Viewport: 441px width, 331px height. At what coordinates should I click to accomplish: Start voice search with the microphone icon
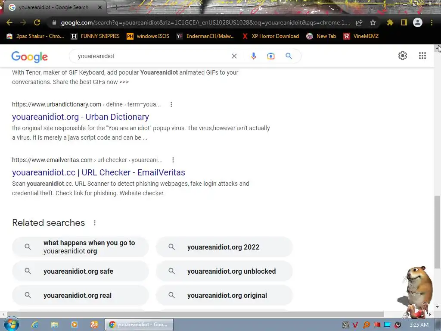click(253, 56)
